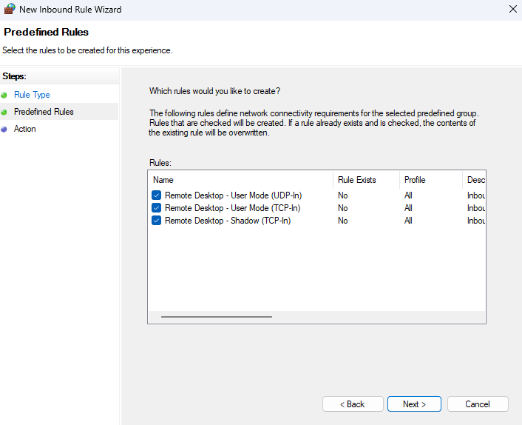Proceed with the Next button
This screenshot has height=425, width=522.
(x=414, y=404)
